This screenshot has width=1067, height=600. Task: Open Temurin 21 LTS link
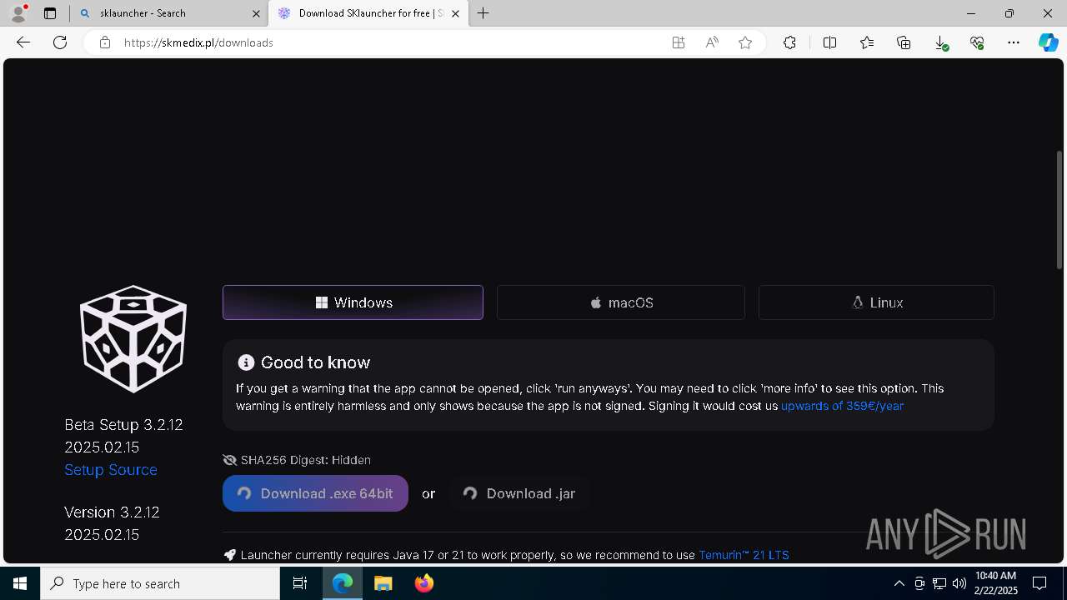744,555
